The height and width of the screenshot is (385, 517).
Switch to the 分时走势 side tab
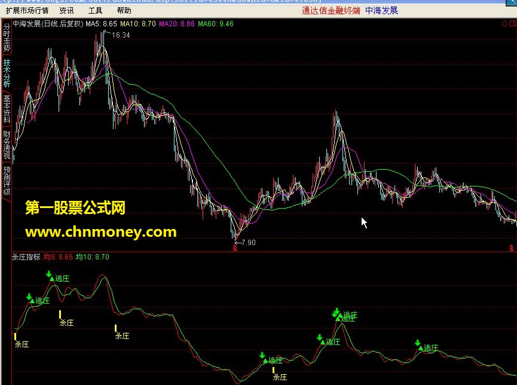pyautogui.click(x=7, y=37)
